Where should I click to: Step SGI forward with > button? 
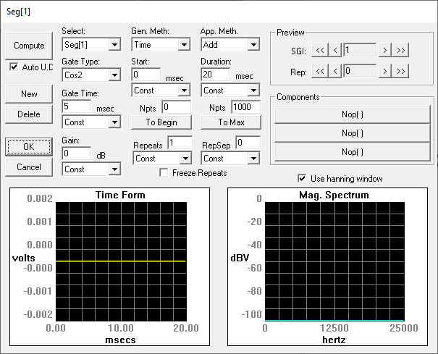(x=385, y=50)
